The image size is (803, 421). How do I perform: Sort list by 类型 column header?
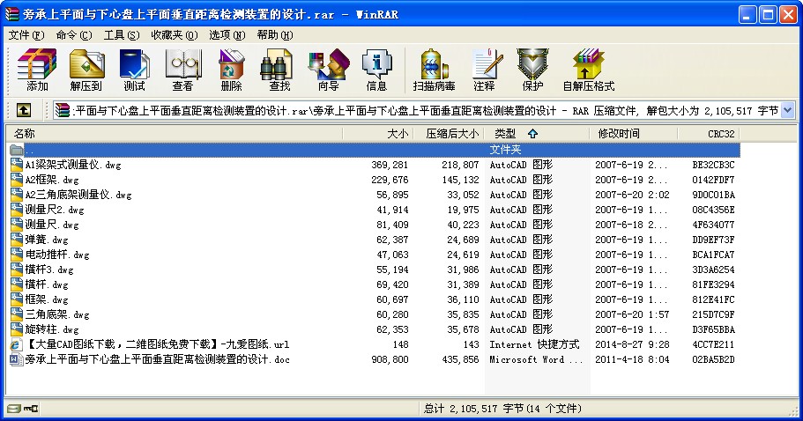536,134
